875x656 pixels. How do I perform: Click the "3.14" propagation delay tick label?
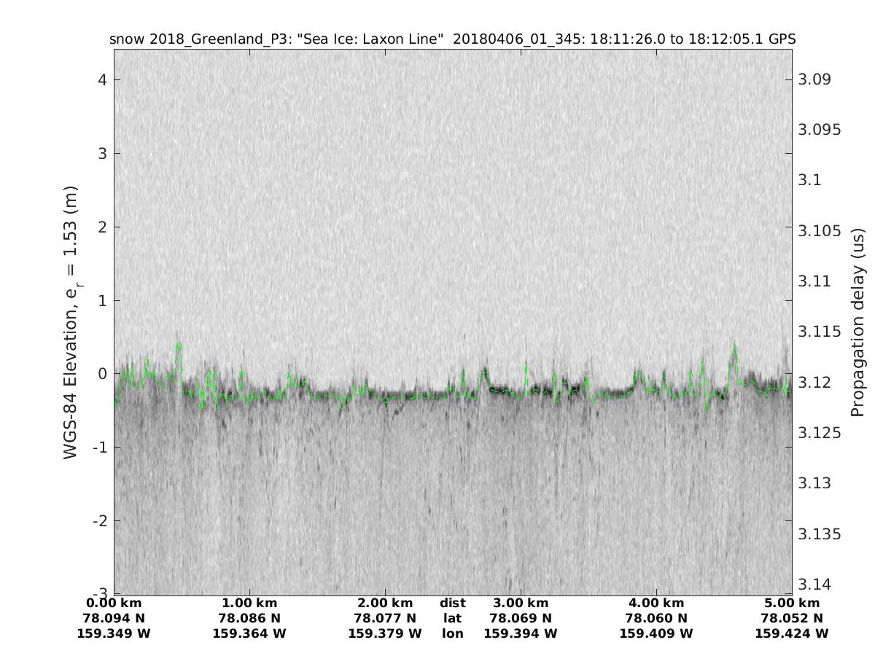pos(814,584)
